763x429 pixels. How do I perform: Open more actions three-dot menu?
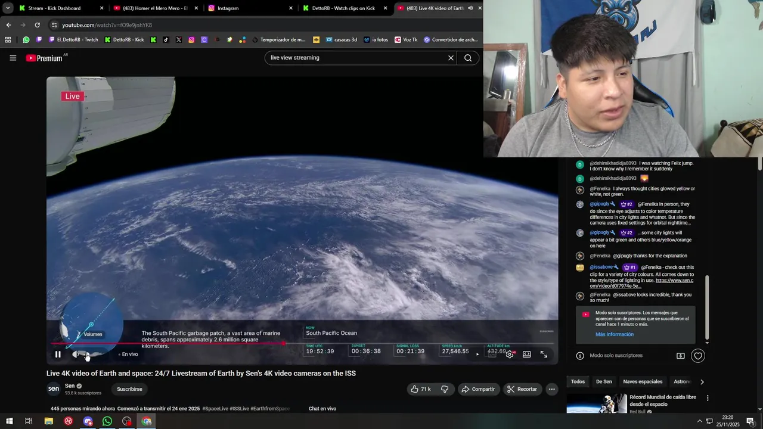point(552,389)
